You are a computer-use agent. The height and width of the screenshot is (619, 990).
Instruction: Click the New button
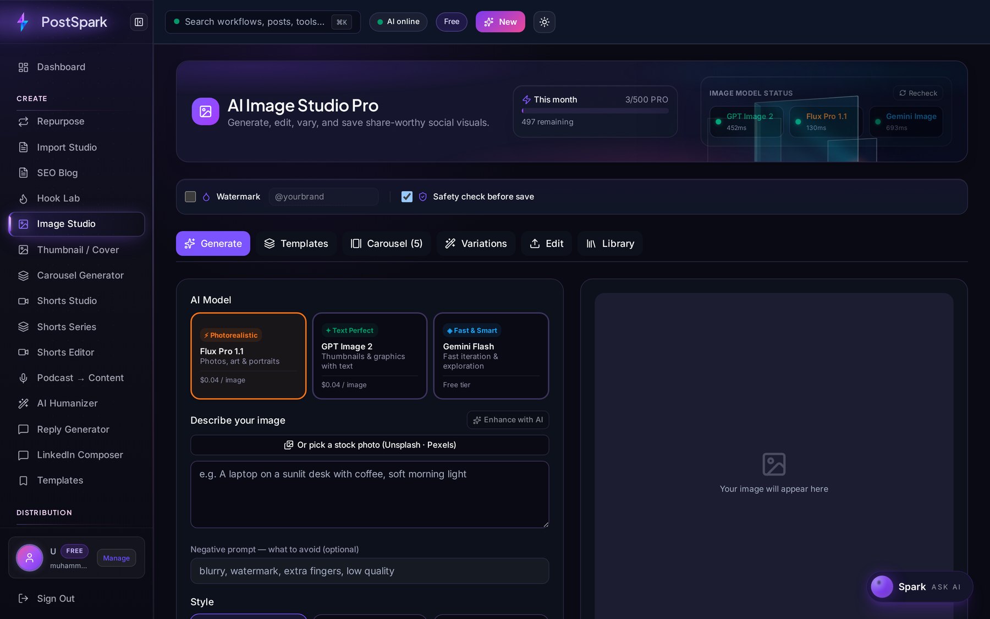click(x=500, y=22)
